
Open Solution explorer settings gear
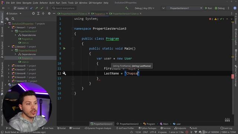coord(49,13)
